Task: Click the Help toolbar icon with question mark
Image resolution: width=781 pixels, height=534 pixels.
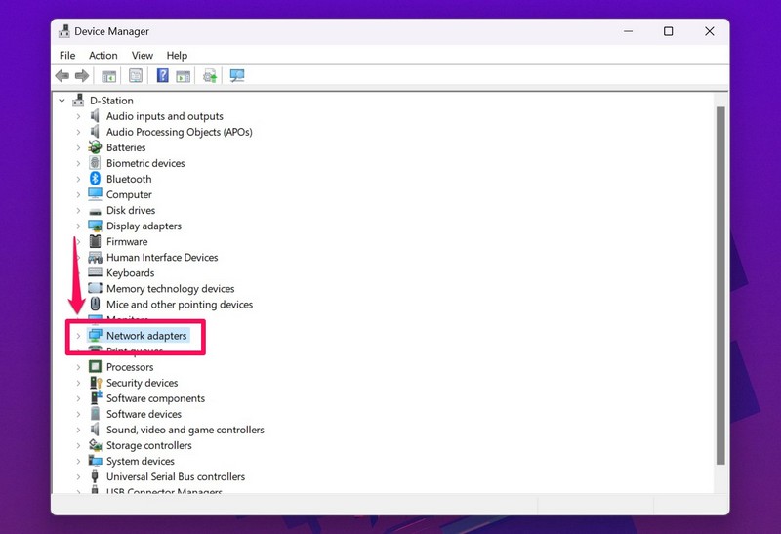Action: (x=162, y=76)
